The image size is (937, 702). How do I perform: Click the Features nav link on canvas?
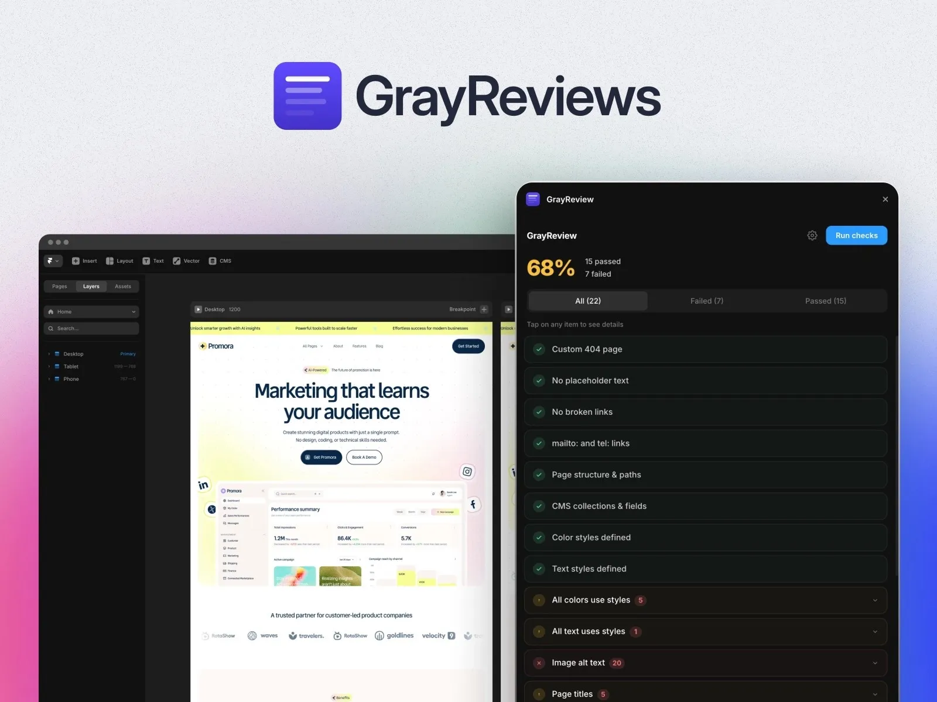coord(360,346)
